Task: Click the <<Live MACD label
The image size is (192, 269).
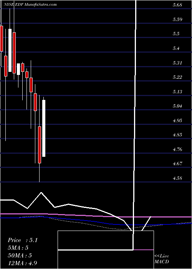Action: coord(162,259)
